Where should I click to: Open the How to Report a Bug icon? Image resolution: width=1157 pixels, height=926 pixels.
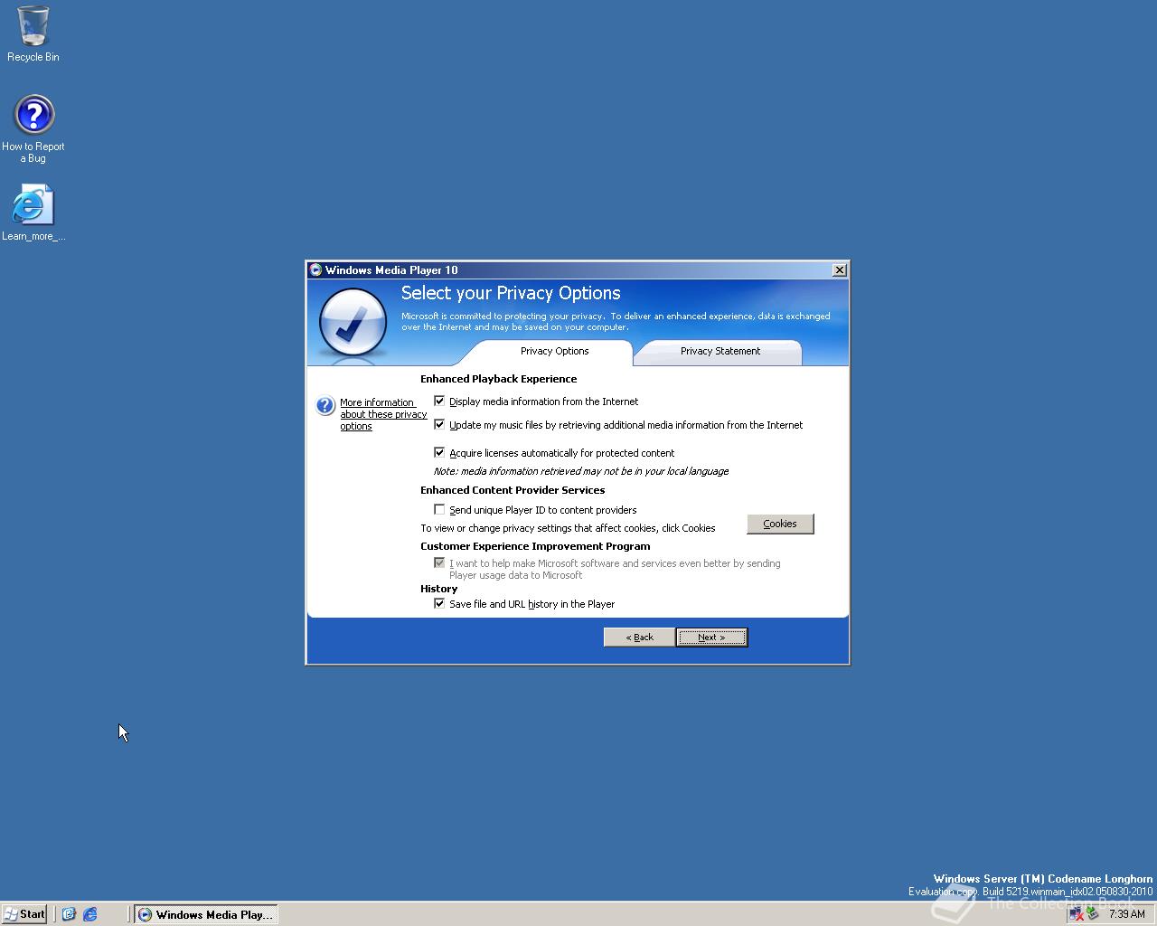click(33, 128)
